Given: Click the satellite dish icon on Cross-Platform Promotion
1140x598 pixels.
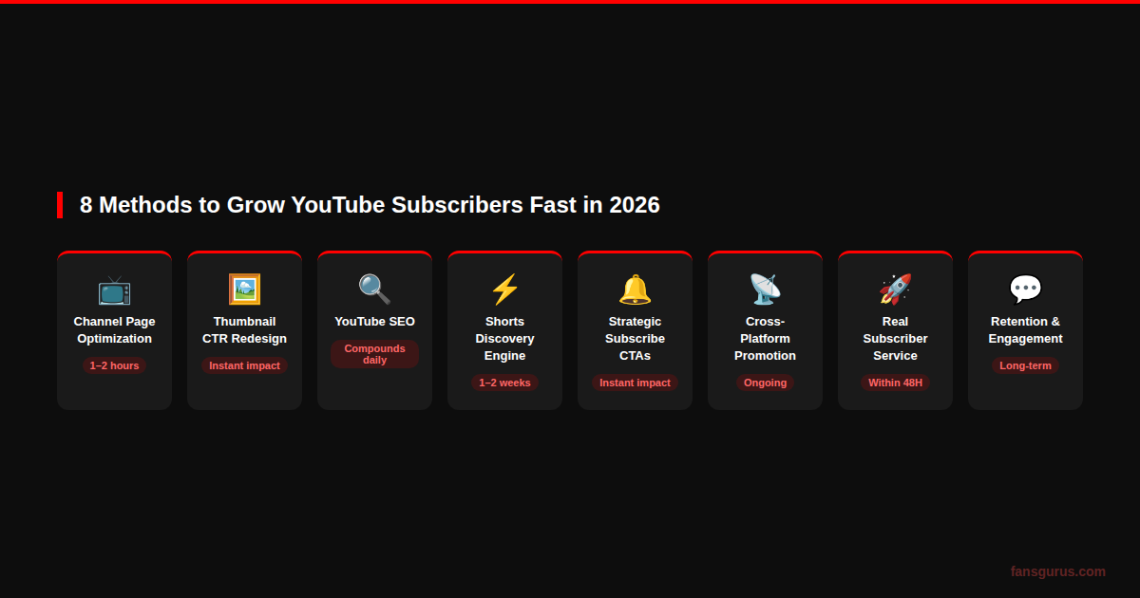Looking at the screenshot, I should click(765, 289).
